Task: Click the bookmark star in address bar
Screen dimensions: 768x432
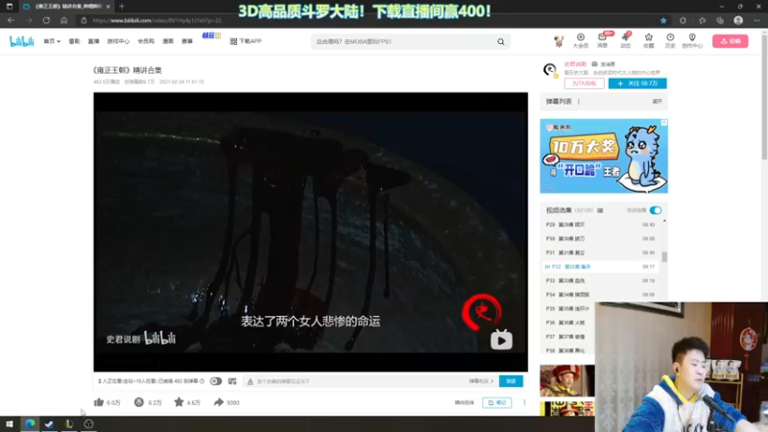Action: click(663, 20)
